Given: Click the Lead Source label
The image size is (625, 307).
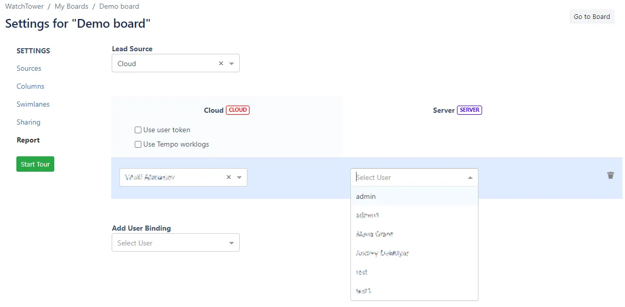Looking at the screenshot, I should 132,49.
